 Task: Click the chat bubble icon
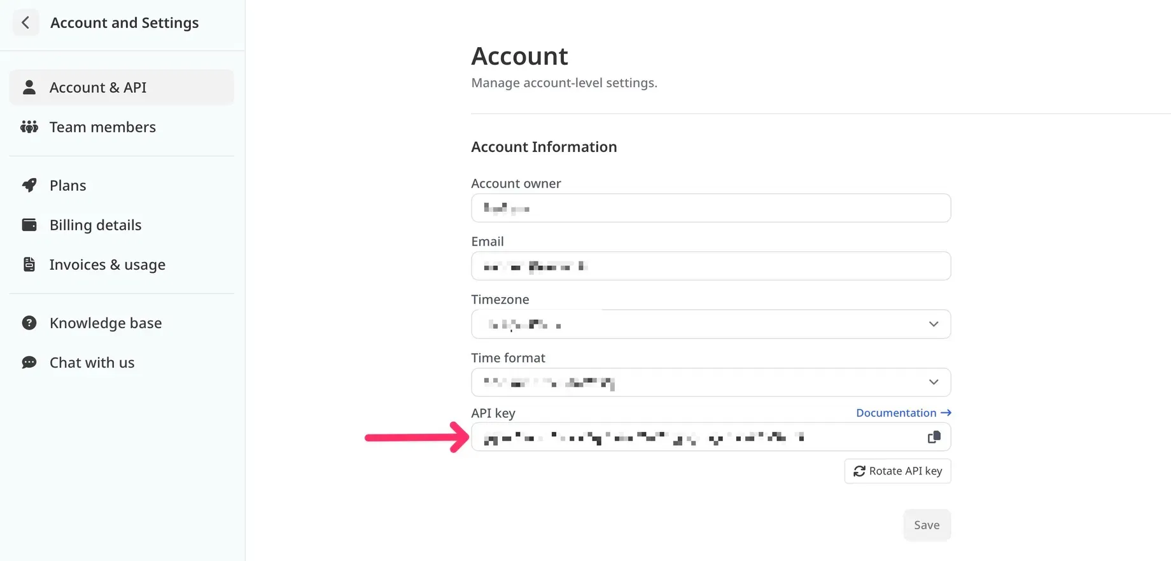[x=29, y=362]
